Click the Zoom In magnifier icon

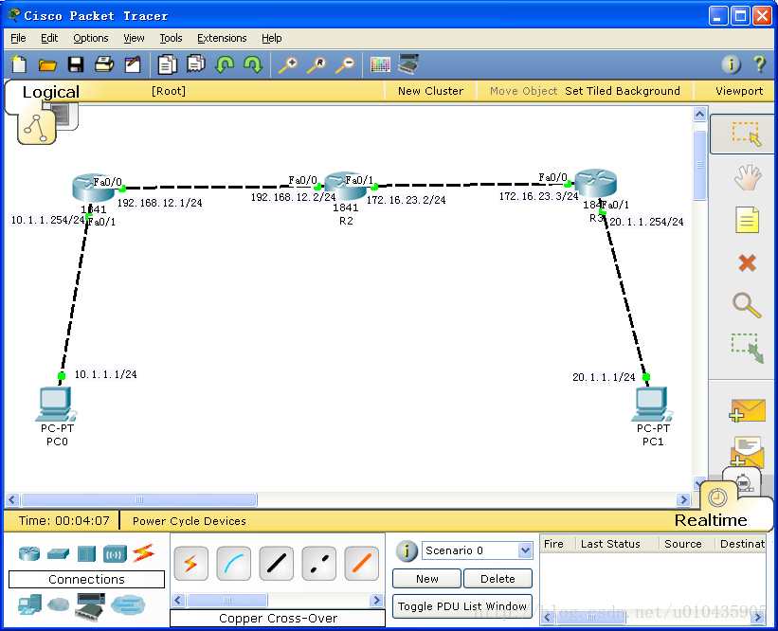(x=288, y=65)
